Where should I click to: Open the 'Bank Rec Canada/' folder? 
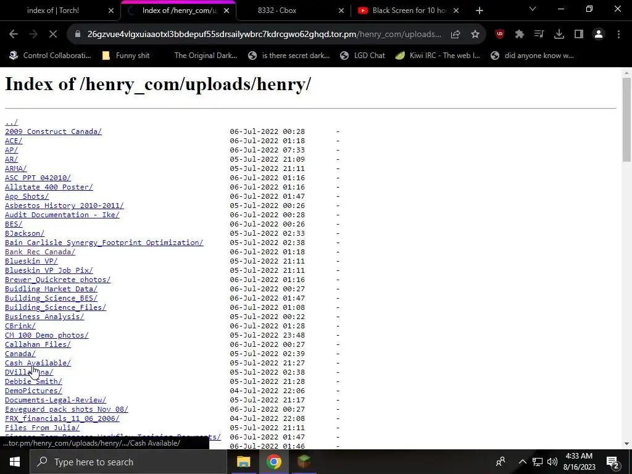click(x=40, y=252)
